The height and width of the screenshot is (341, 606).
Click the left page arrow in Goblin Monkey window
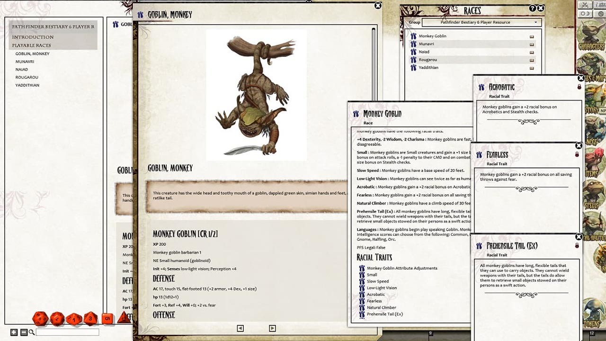tap(240, 328)
